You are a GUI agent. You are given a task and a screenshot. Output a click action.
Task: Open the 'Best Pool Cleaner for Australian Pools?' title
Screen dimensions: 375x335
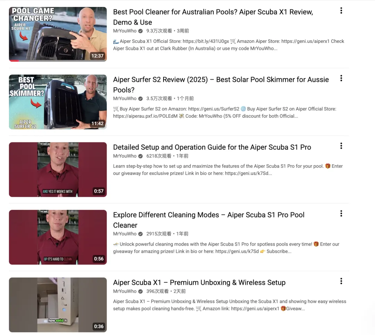click(213, 17)
